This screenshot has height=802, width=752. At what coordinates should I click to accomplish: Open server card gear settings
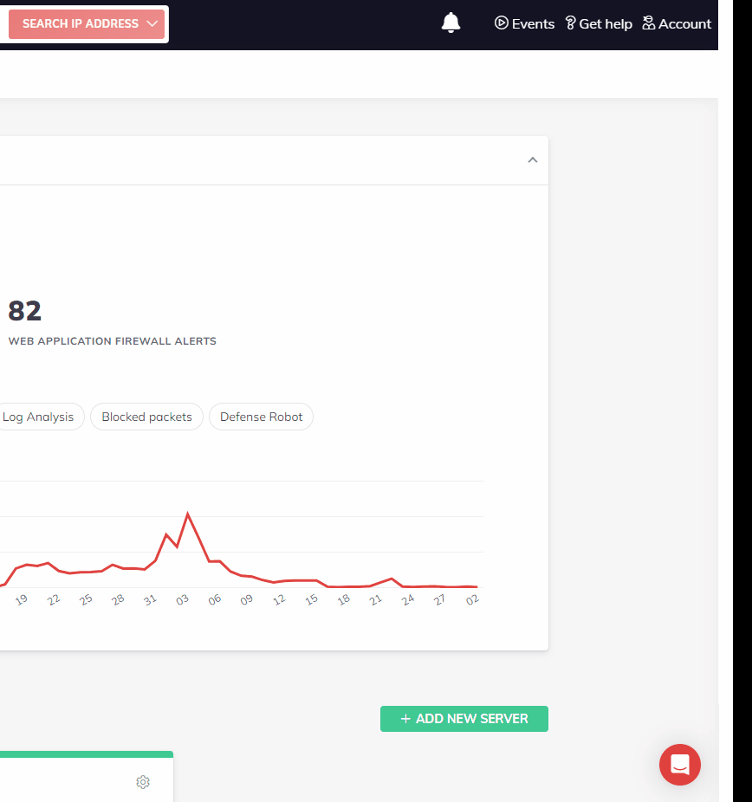tap(143, 782)
